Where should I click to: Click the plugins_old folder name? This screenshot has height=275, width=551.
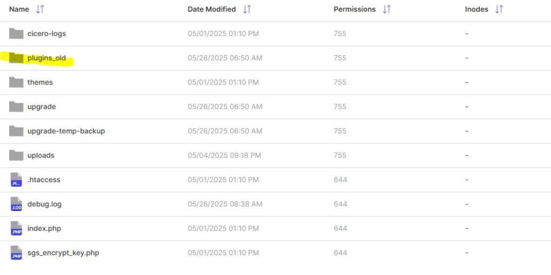point(47,58)
